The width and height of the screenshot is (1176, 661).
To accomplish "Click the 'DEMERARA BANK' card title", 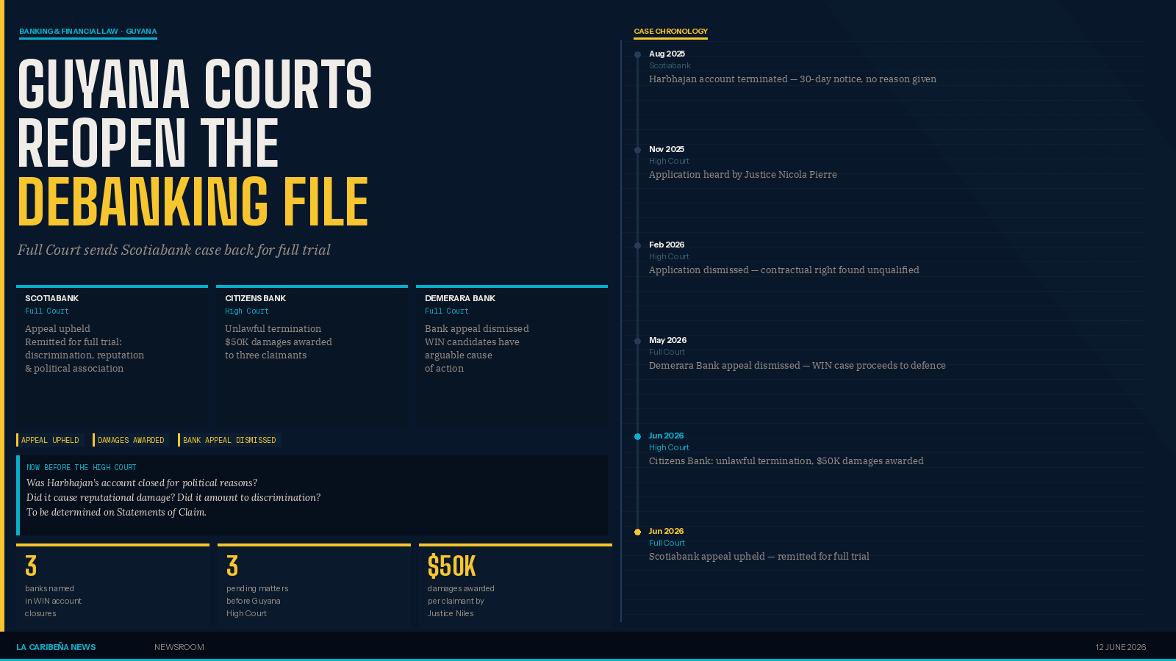I will [460, 298].
